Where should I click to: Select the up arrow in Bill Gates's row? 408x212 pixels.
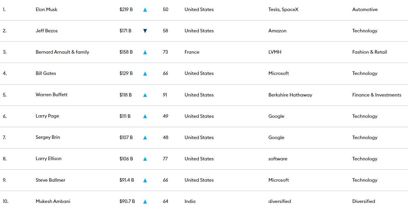tap(145, 73)
